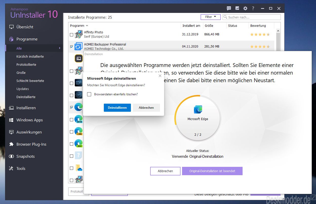Click the Tools wrench icon
Viewport: 316px width, 204px height.
pos(11,168)
